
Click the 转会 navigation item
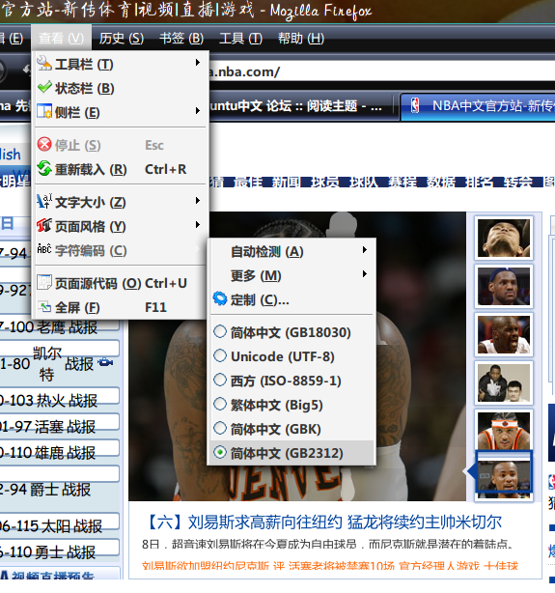click(518, 183)
